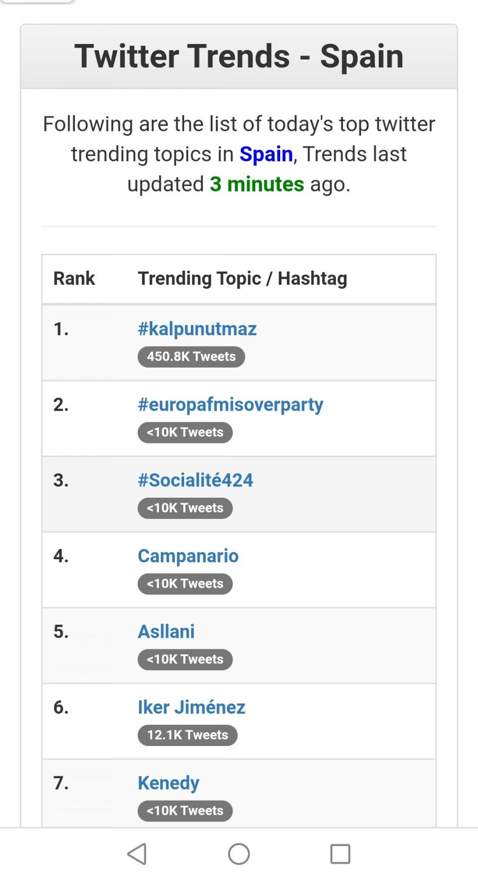Click the 12.1K Tweets badge

click(x=187, y=735)
